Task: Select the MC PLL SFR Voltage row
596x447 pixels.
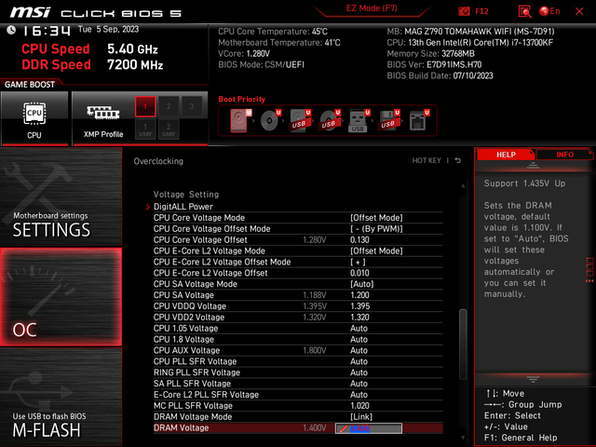Action: [x=298, y=405]
